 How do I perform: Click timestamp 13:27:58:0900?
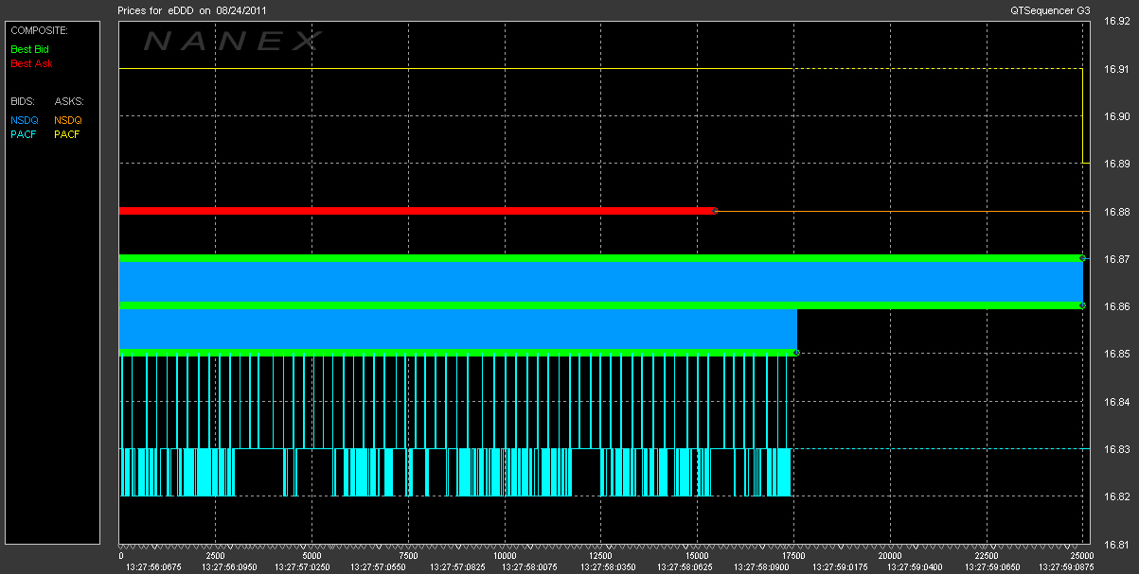pos(763,567)
